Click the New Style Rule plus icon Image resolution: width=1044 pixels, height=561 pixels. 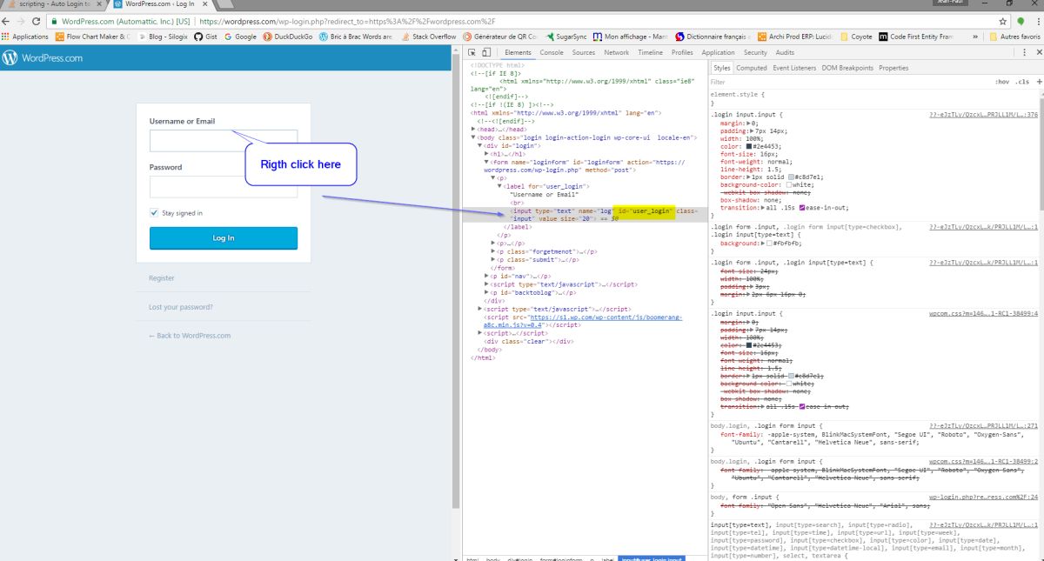tap(1039, 81)
